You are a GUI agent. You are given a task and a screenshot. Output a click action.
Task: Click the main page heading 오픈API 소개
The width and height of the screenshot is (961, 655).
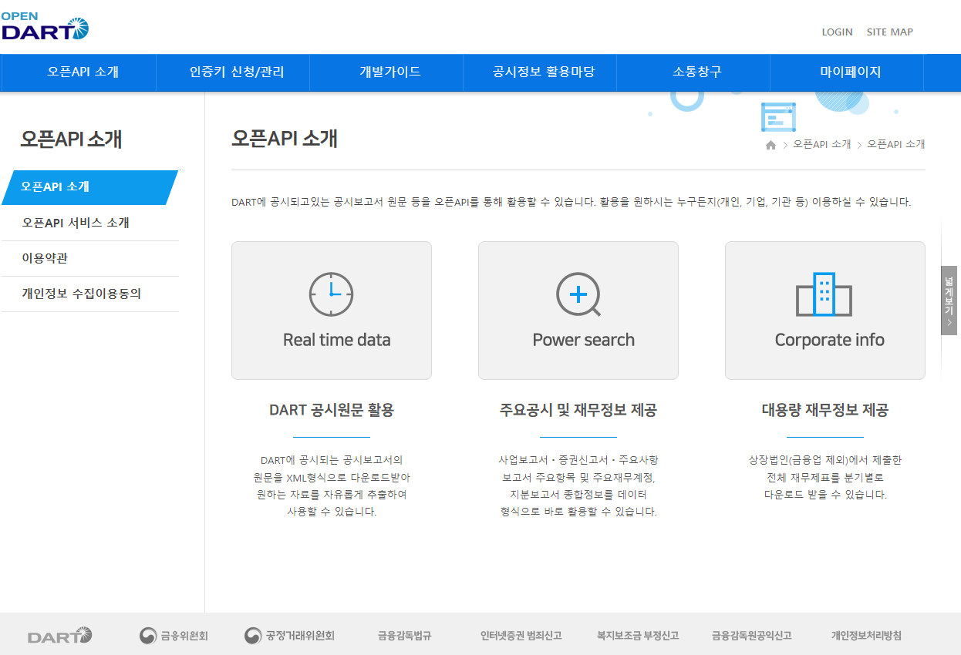point(285,139)
